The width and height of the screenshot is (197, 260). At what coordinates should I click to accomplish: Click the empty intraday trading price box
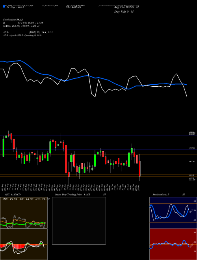coord(79,221)
